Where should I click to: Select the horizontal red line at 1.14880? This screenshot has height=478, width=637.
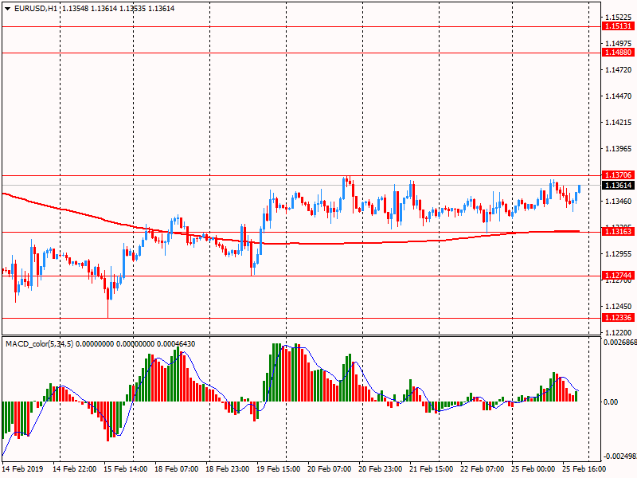pyautogui.click(x=318, y=53)
